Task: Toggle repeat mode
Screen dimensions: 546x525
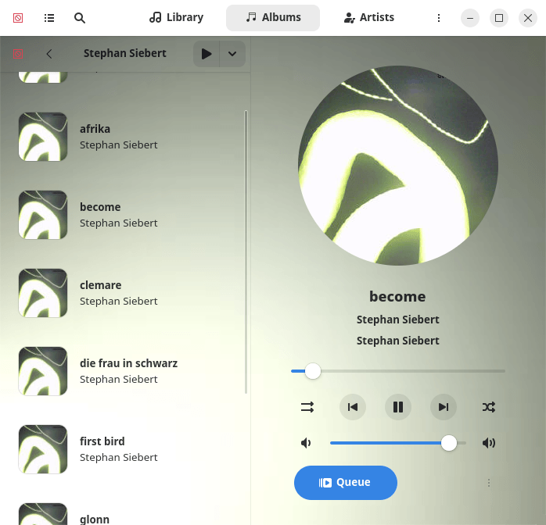Action: tap(307, 407)
